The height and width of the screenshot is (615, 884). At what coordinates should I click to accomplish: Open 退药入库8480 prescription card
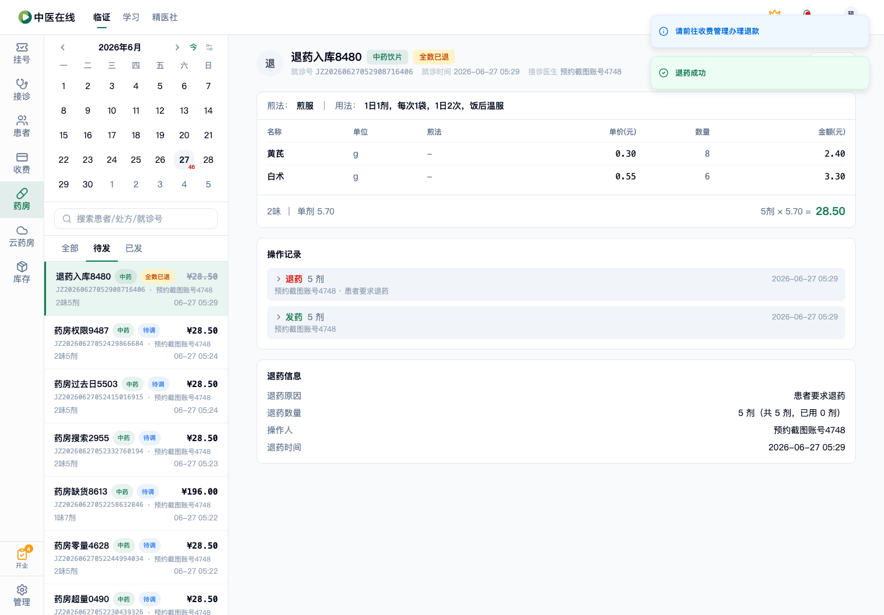pyautogui.click(x=136, y=289)
